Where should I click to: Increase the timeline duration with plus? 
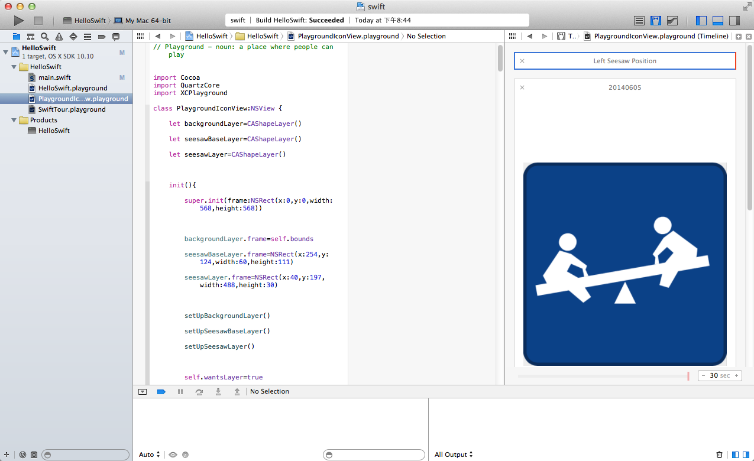[736, 375]
